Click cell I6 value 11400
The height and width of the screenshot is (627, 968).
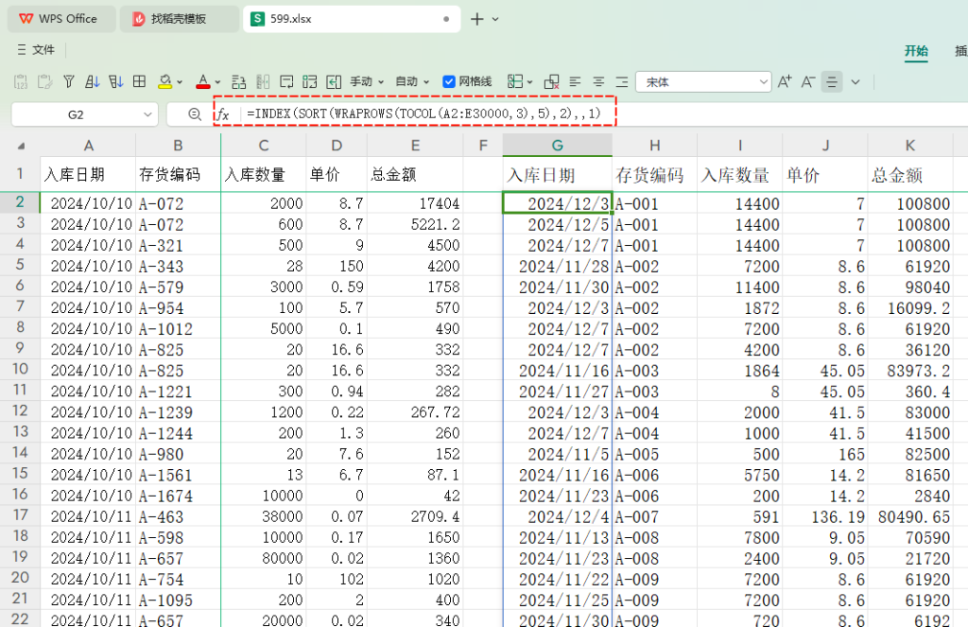739,287
